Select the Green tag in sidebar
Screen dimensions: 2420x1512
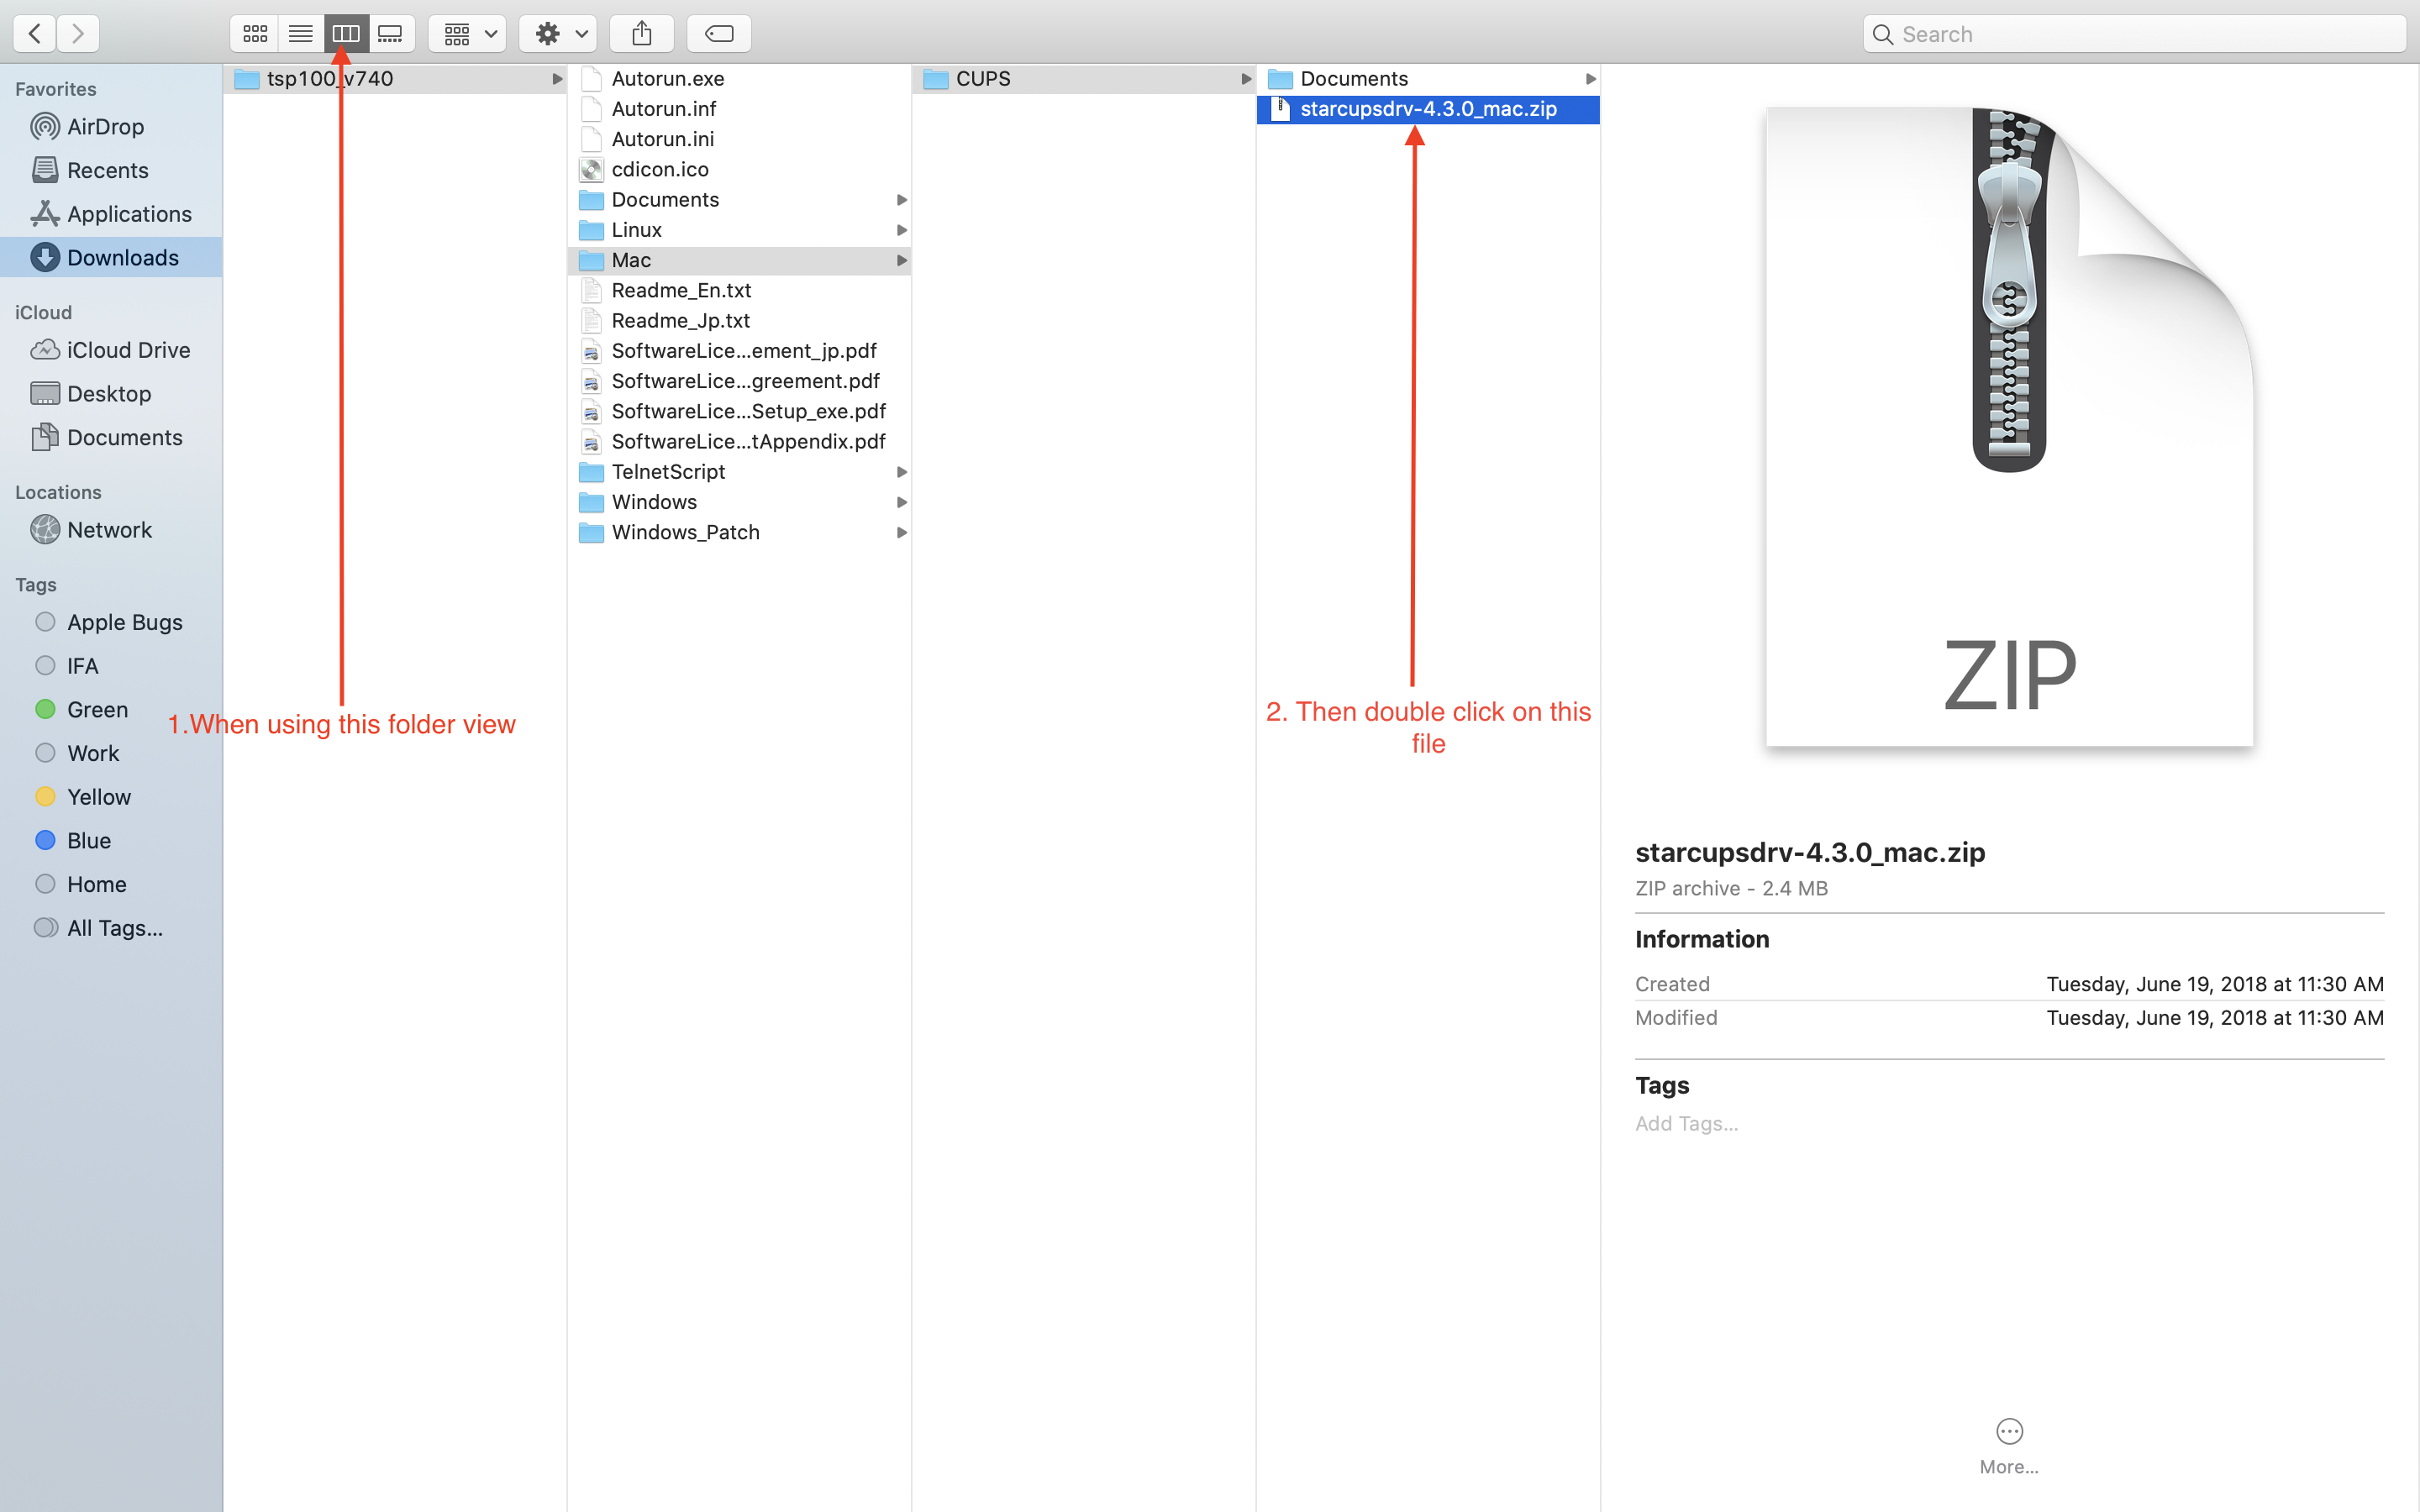coord(97,709)
